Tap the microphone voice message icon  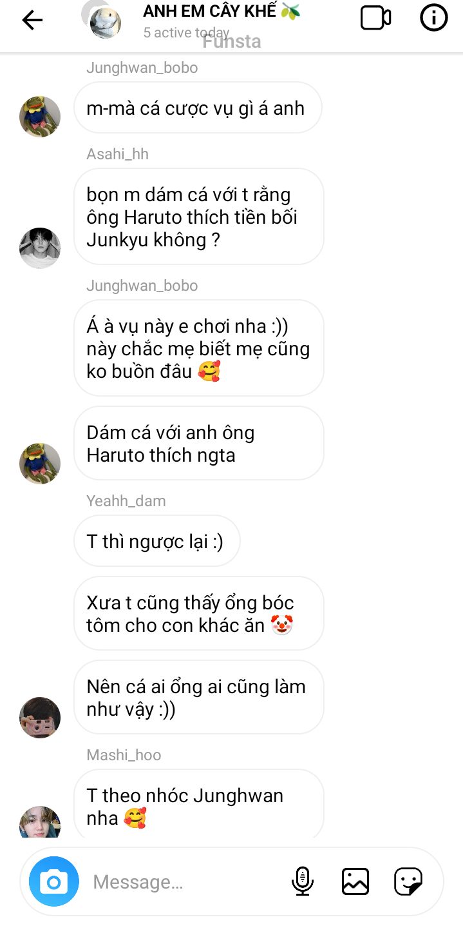[x=303, y=881]
